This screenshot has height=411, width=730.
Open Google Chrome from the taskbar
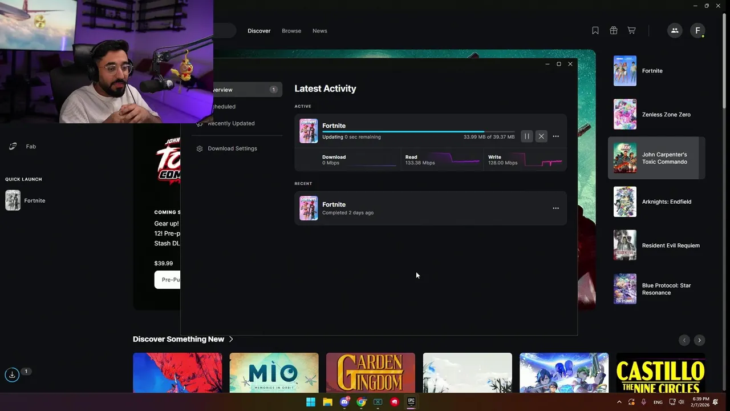pos(361,402)
